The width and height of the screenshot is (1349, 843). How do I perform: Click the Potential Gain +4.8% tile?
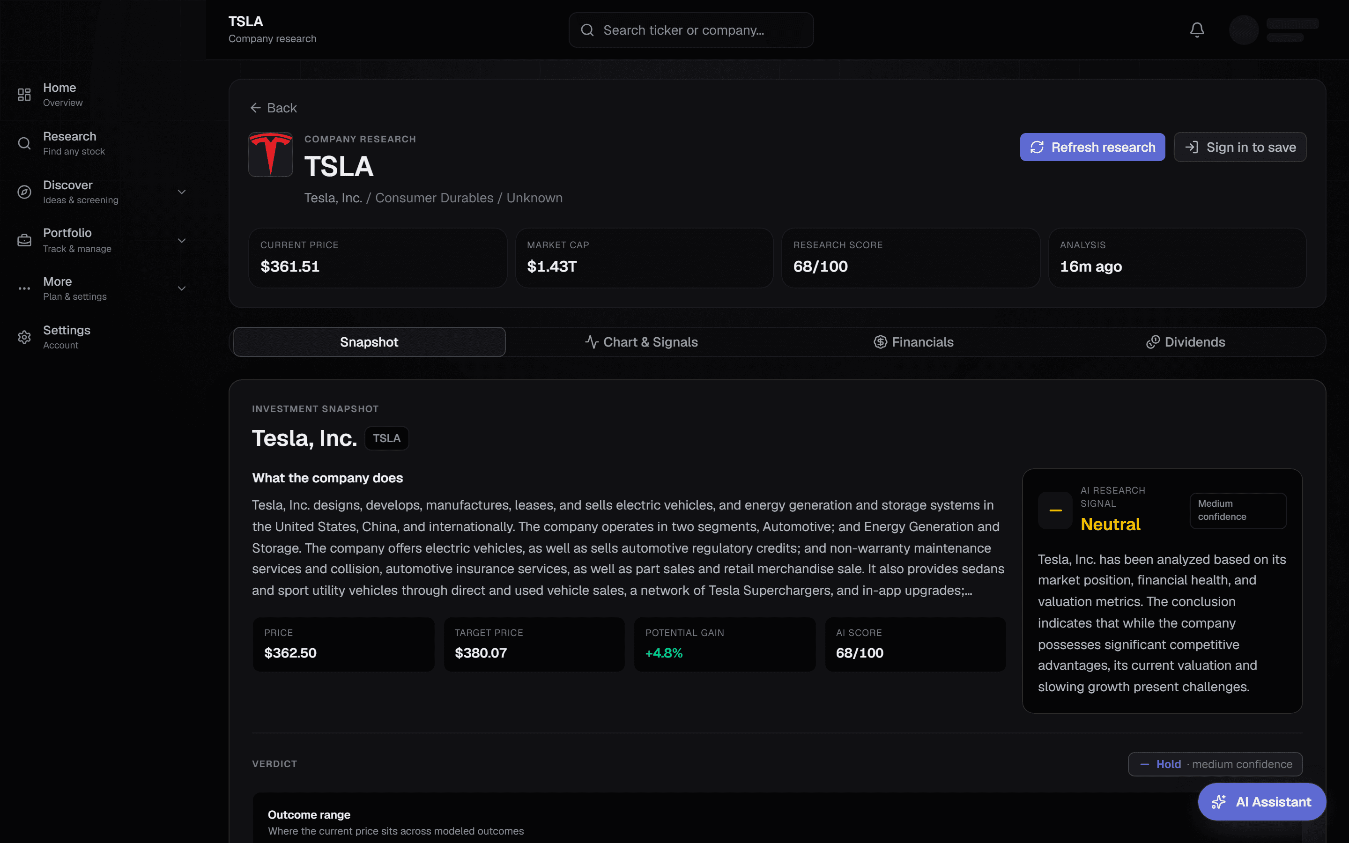(x=725, y=644)
